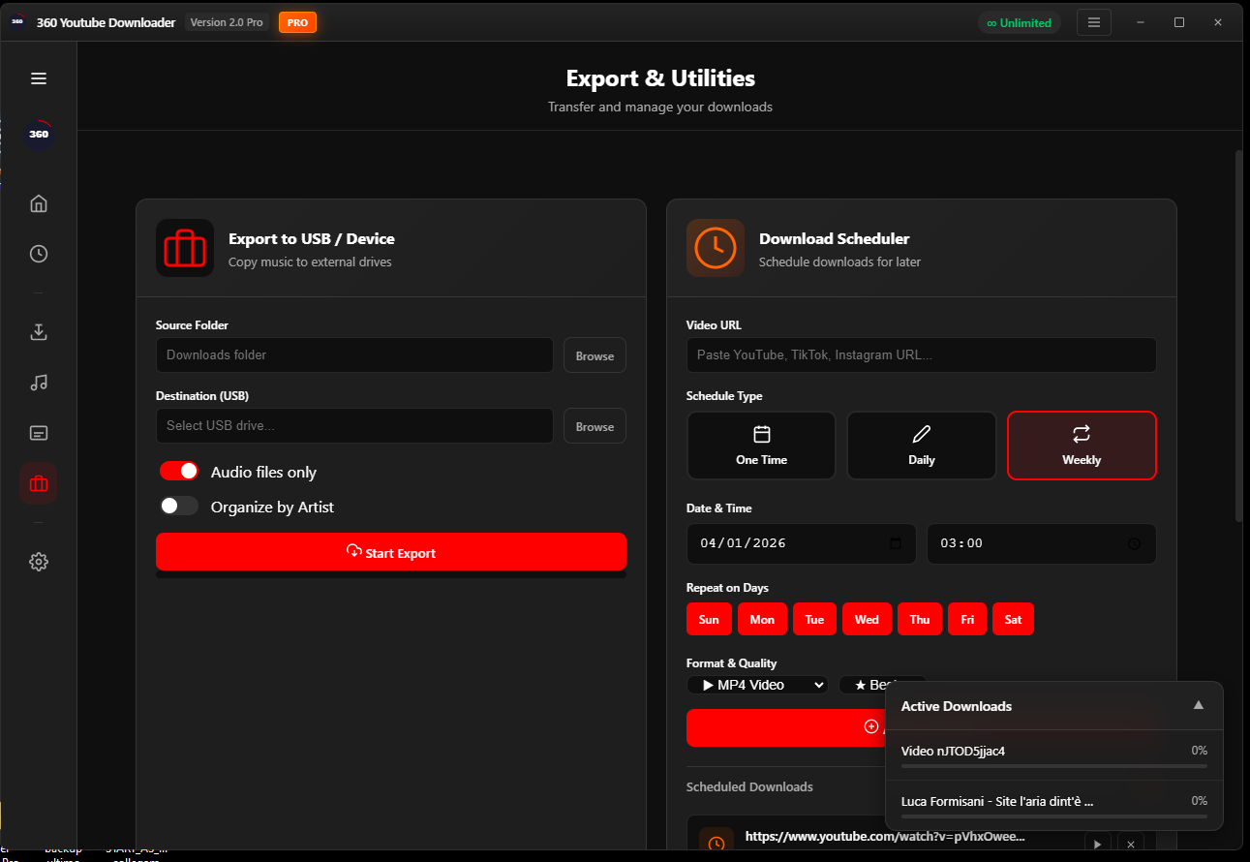The image size is (1250, 862).
Task: Click the Start Export button
Action: 390,552
